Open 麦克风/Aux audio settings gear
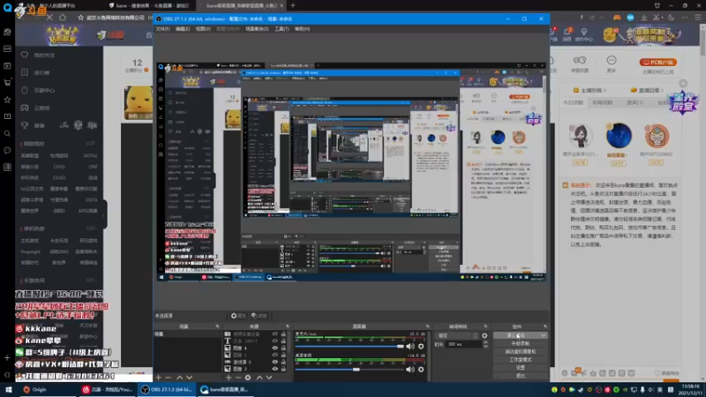This screenshot has width=706, height=397. tap(421, 346)
